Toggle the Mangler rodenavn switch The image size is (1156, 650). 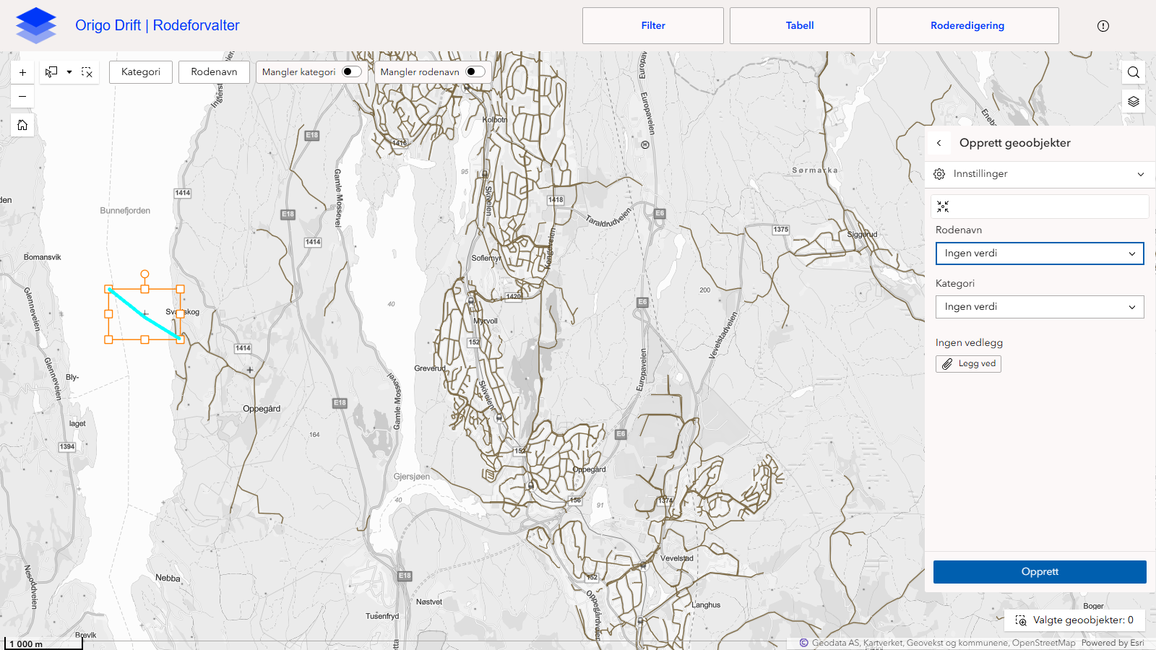475,71
